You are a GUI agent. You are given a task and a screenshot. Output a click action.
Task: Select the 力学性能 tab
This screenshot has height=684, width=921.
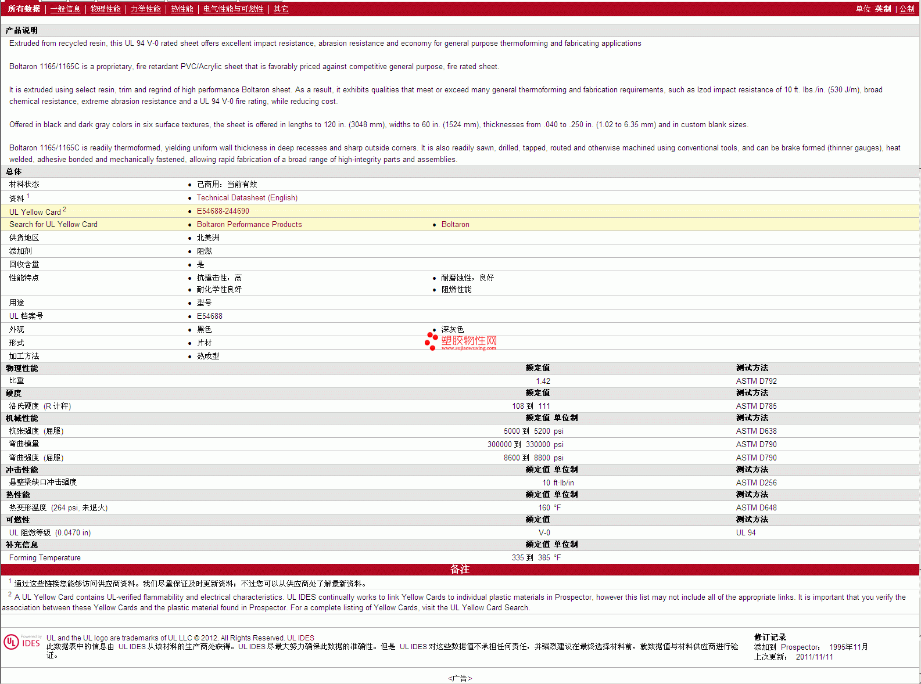pyautogui.click(x=145, y=9)
